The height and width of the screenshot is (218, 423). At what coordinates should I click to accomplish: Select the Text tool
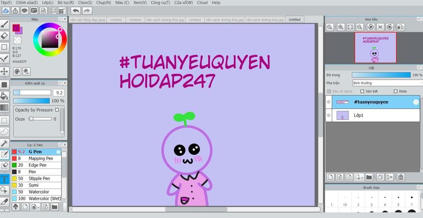pos(5,179)
